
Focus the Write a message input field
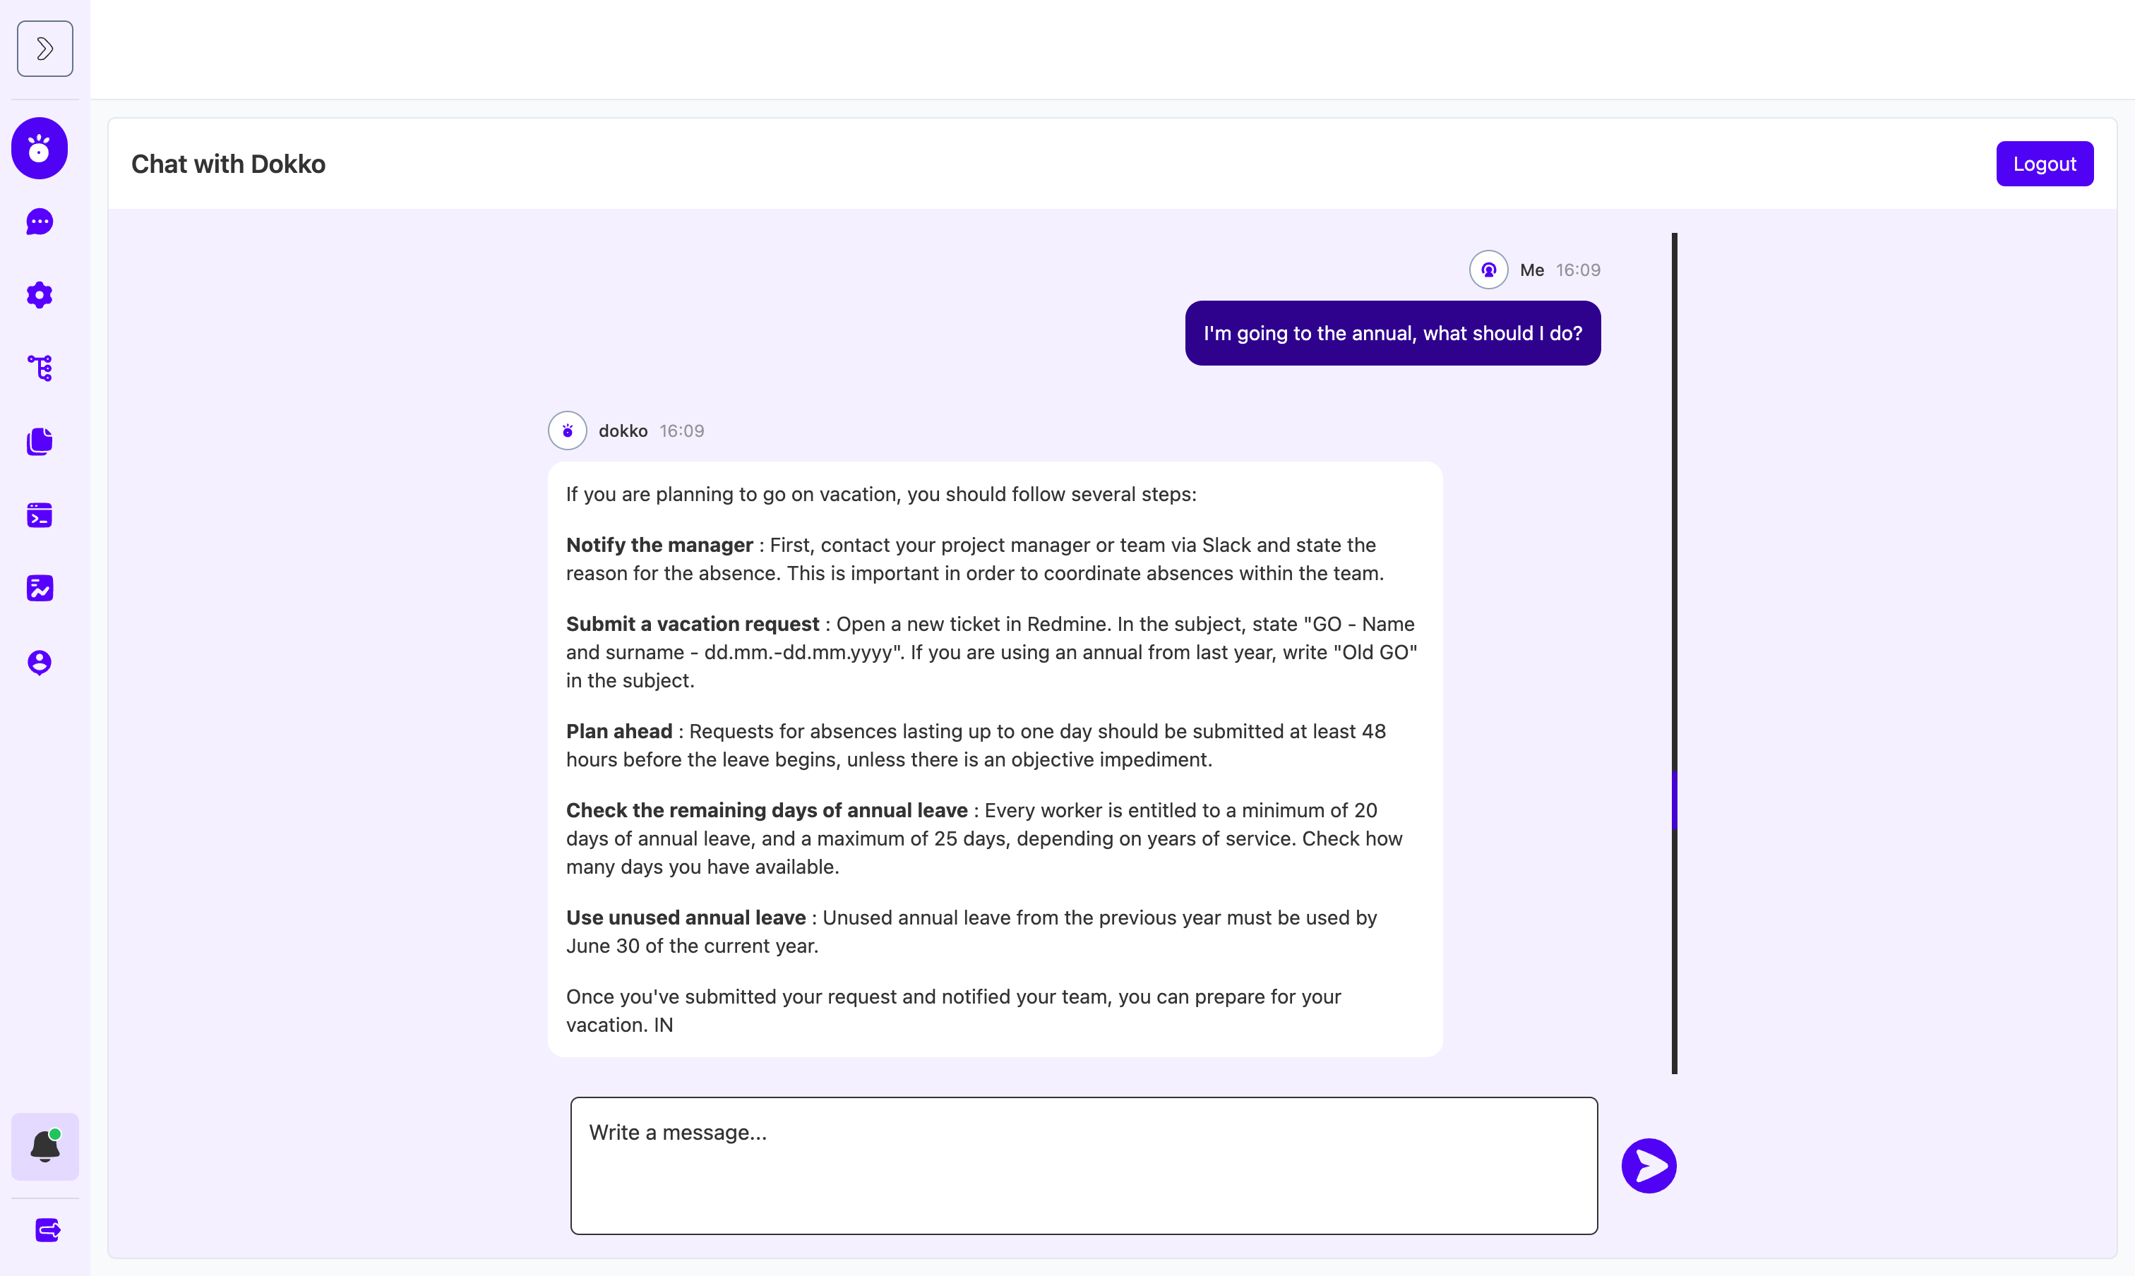[x=1084, y=1166]
